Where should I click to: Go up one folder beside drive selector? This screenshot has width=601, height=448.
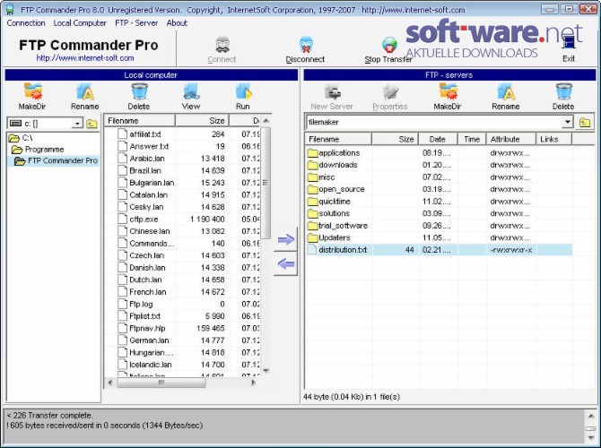click(91, 124)
